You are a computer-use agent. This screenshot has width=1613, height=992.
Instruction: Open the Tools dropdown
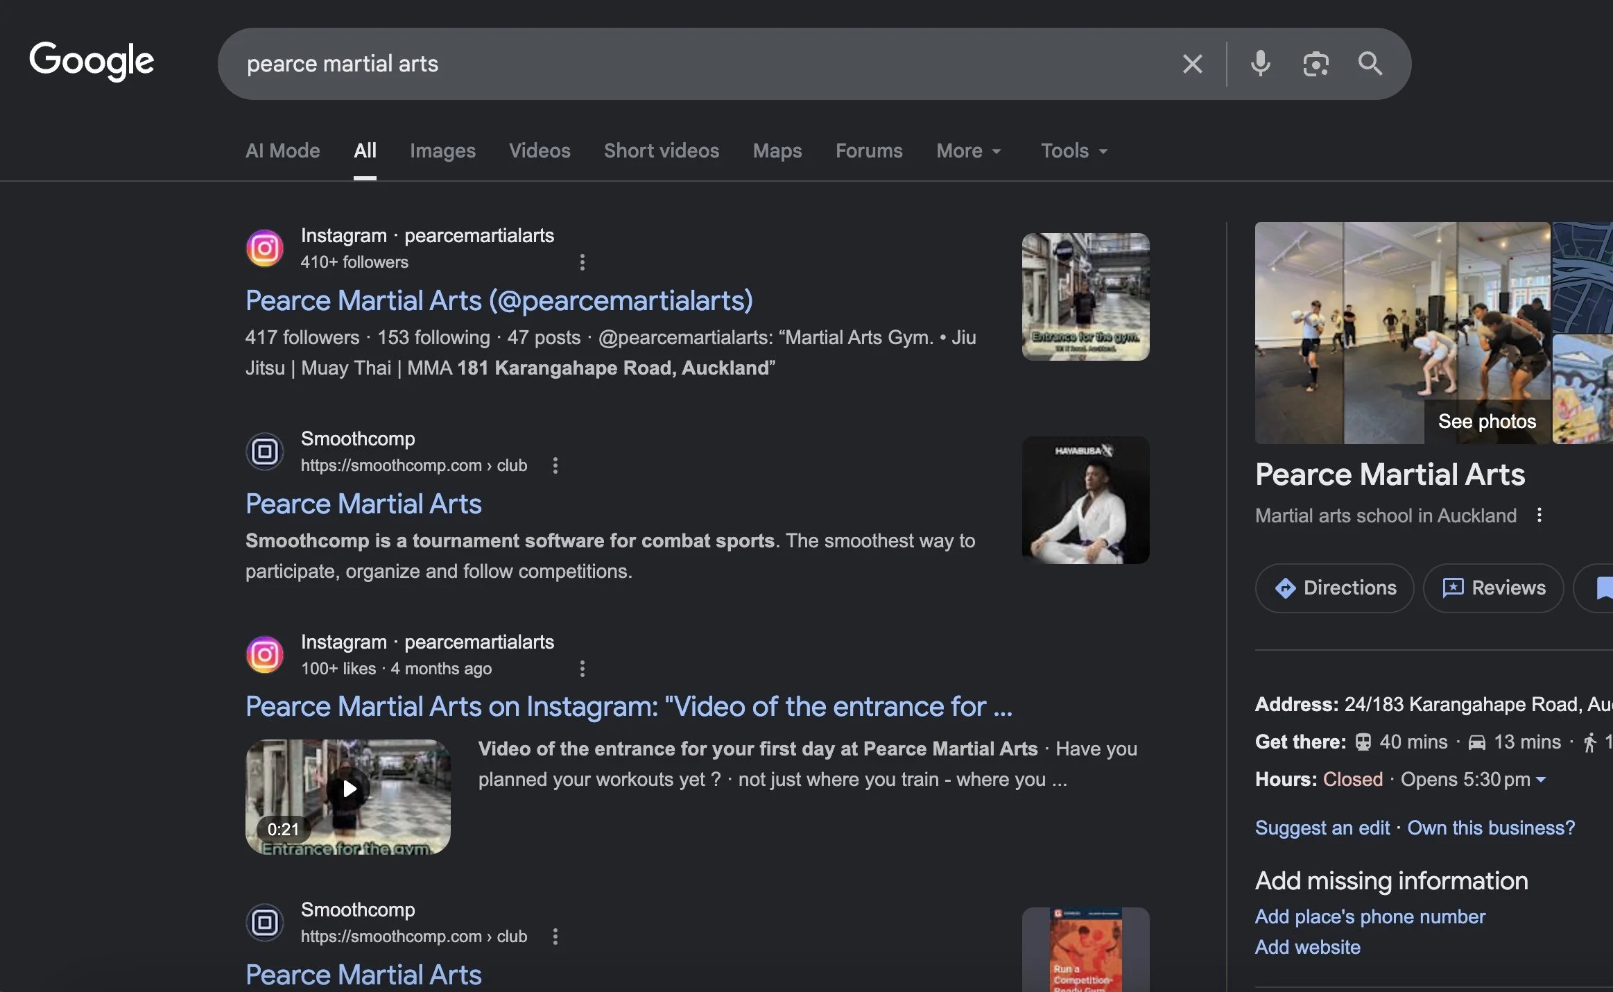click(x=1074, y=151)
